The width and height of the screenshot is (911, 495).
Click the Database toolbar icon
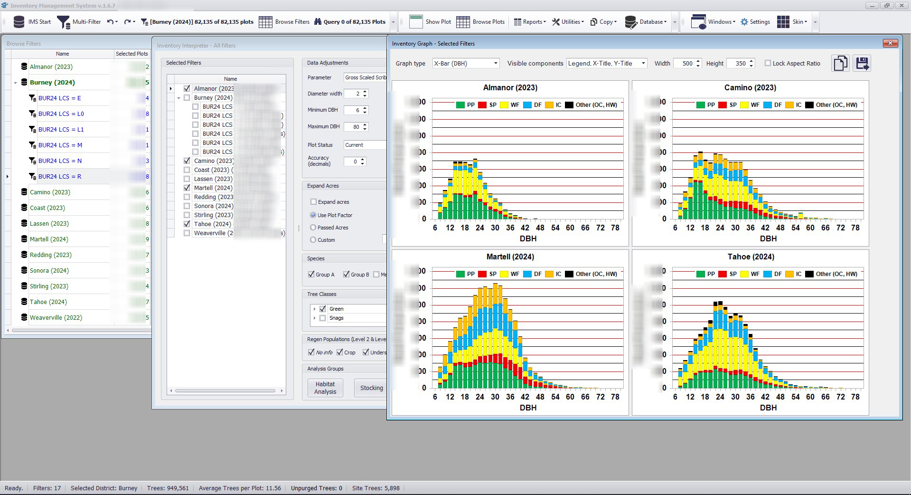[x=631, y=22]
